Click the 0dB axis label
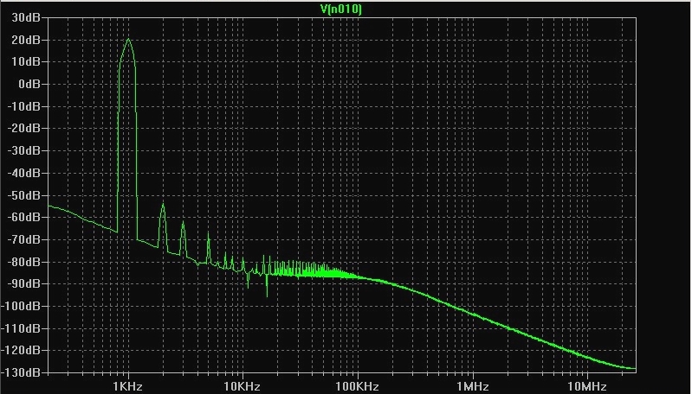The image size is (692, 394). pos(29,84)
